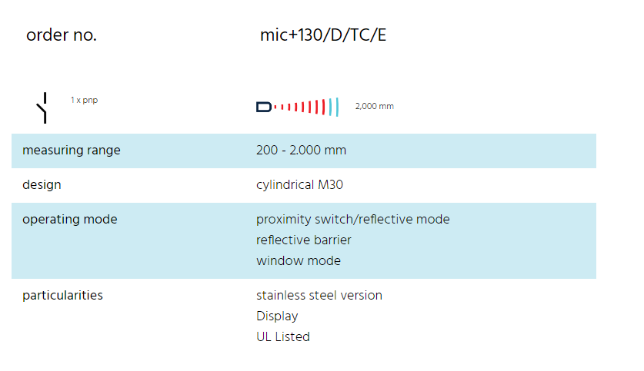Select the 'particularities' row label
The height and width of the screenshot is (371, 644).
62,296
